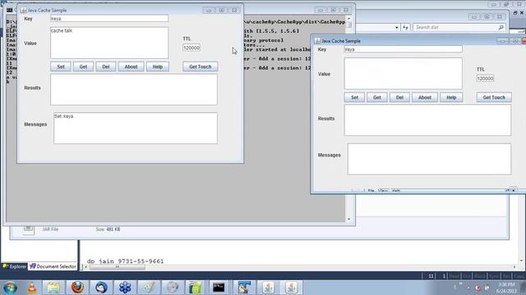Click Get button in left Java Cache Sample window

coord(83,66)
